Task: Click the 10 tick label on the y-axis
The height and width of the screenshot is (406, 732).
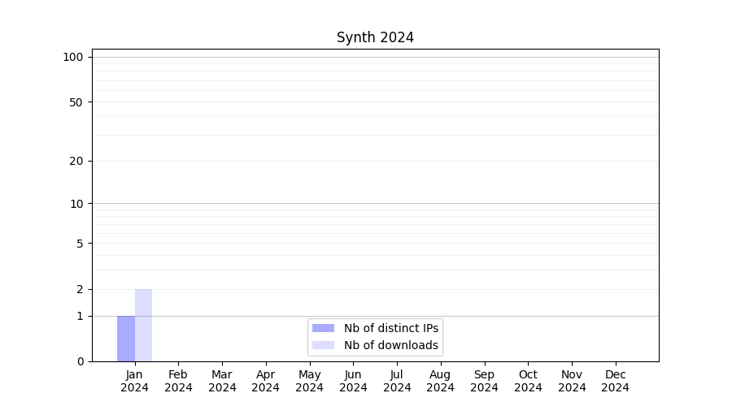Action: (76, 204)
